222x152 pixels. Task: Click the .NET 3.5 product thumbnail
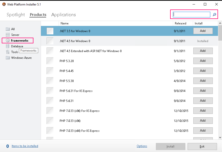pyautogui.click(x=50, y=31)
